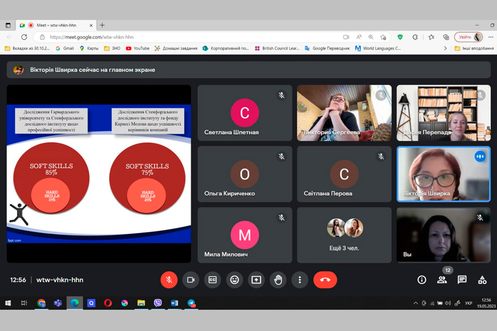Open the chat messages panel
Viewport: 497px width, 331px height.
click(x=462, y=280)
